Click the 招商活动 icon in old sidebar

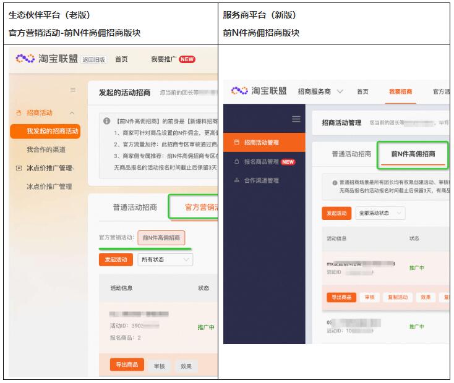19,113
